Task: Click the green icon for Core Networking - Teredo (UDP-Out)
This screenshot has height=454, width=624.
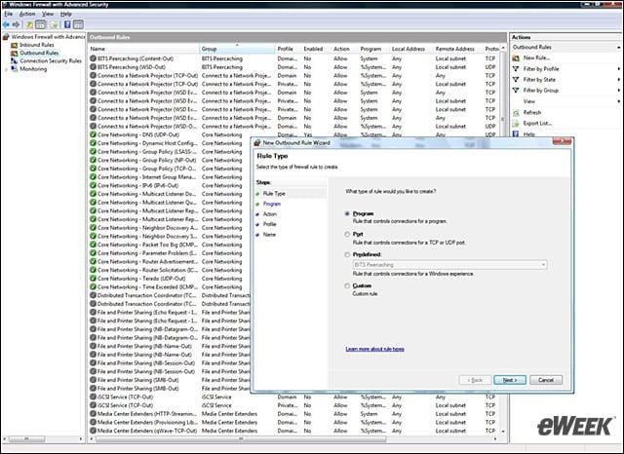Action: (94, 279)
